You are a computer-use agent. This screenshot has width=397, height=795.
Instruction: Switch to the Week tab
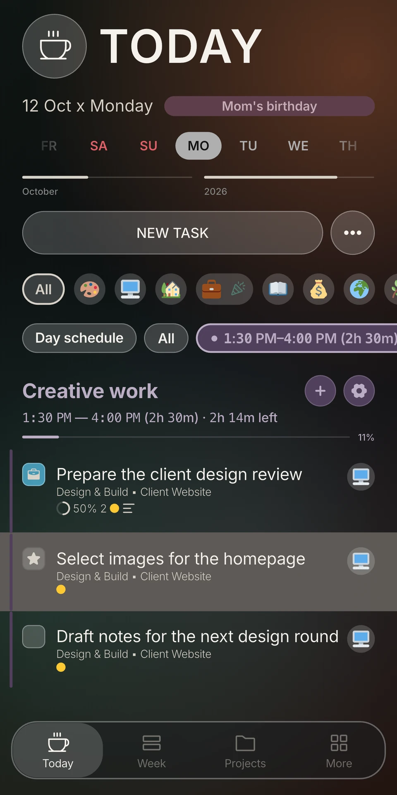pos(151,750)
